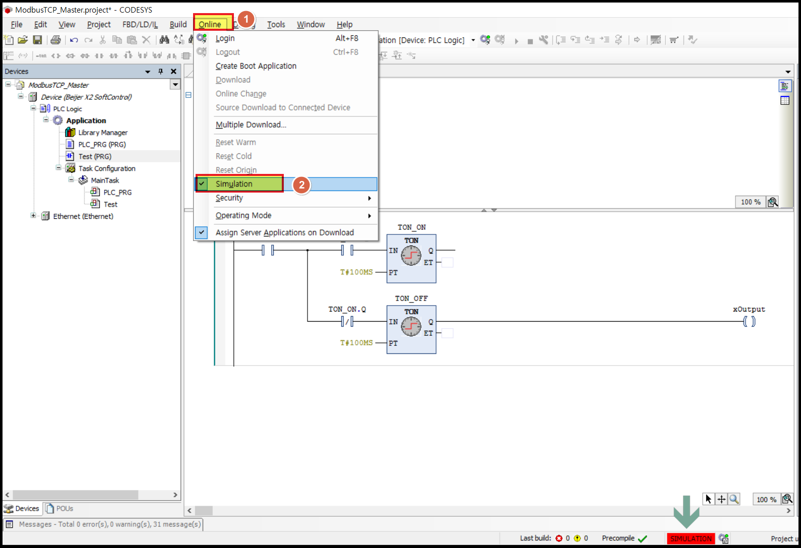Click the Copy toolbar icon
The image size is (801, 548).
click(x=117, y=40)
